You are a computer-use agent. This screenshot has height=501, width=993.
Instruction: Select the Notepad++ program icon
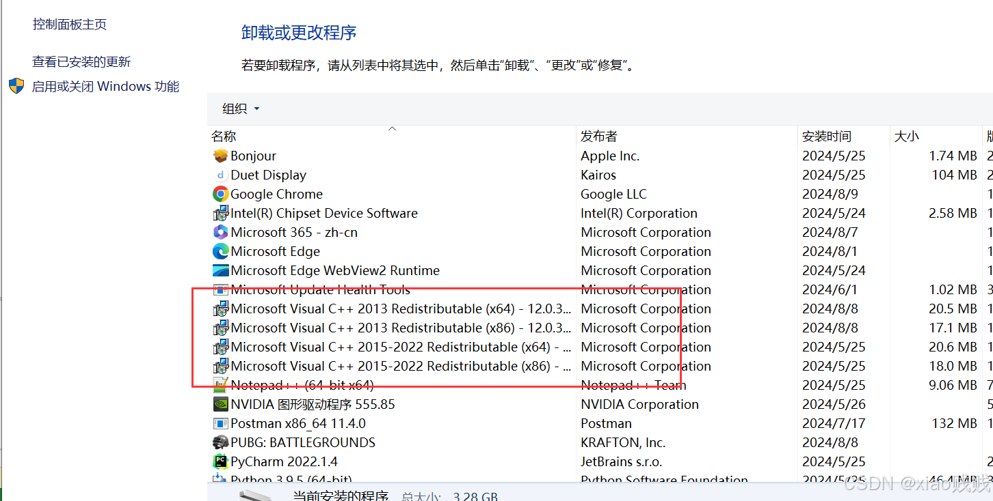coord(220,385)
